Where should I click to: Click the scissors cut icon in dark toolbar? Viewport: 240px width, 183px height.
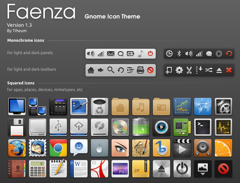tap(189, 70)
